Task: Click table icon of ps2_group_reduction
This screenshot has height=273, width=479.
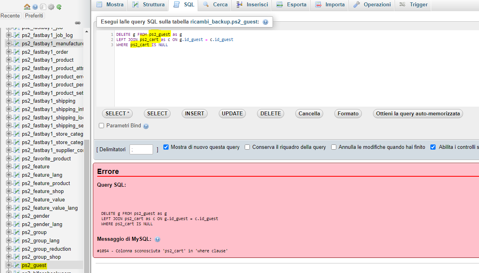Action: pos(16,249)
